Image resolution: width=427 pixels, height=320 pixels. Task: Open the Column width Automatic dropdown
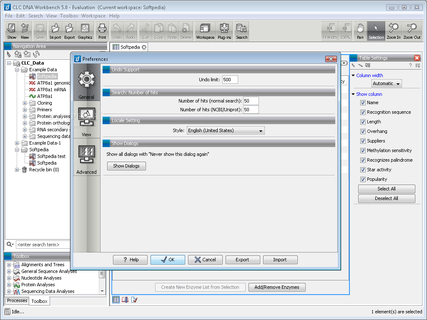point(387,83)
